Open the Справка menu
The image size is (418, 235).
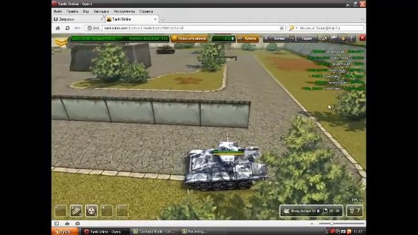(146, 12)
